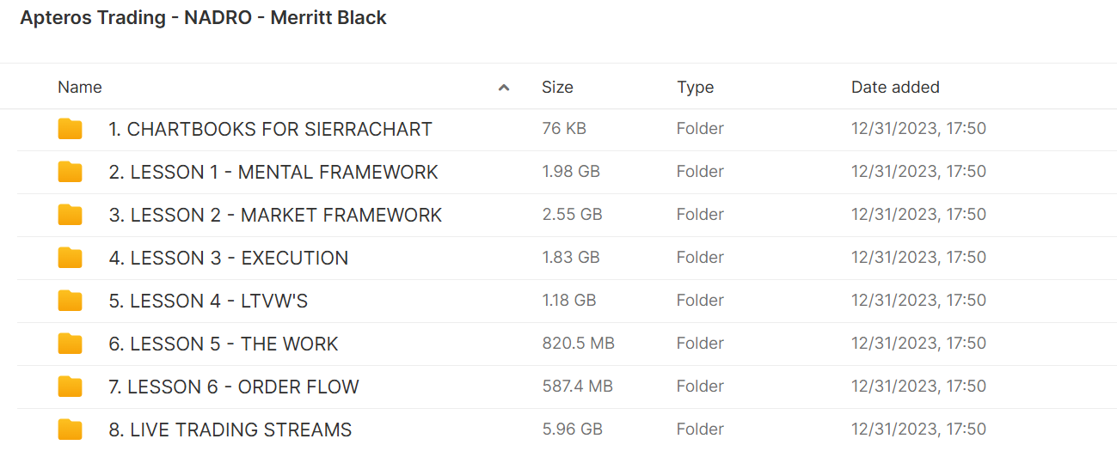Open the Chartbooks for SierraChart folder icon

[71, 130]
